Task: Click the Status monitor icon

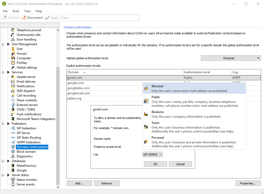Action: click(x=13, y=180)
